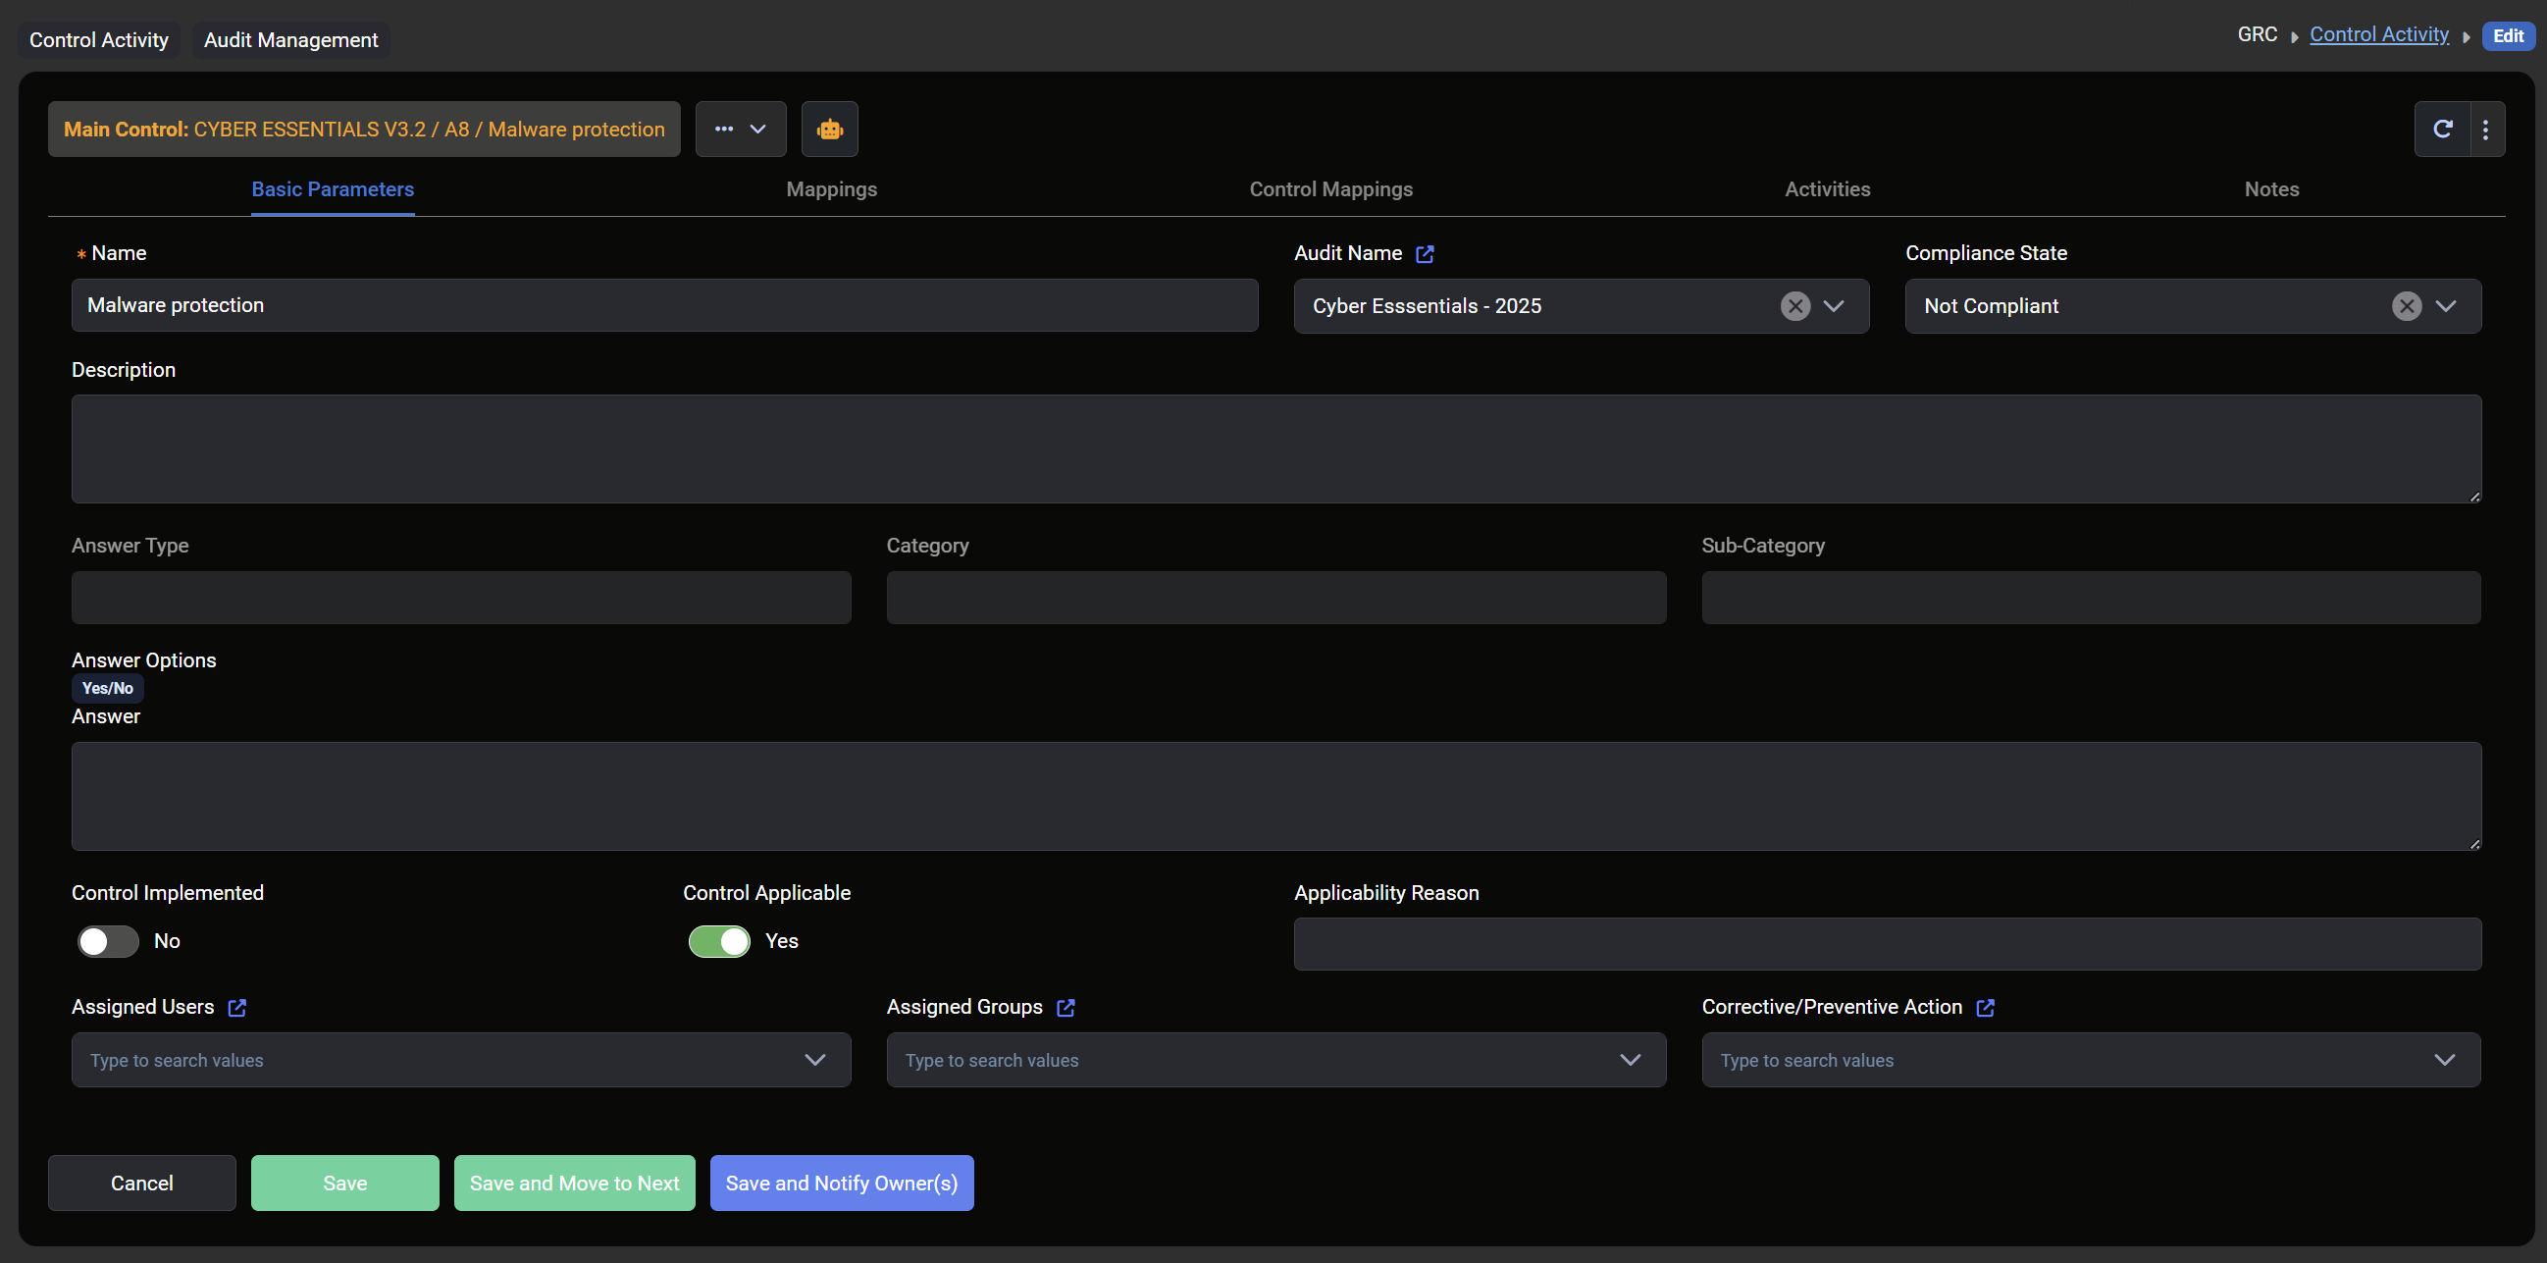Click the Save and Notify Owner(s) button
2547x1263 pixels.
[841, 1182]
